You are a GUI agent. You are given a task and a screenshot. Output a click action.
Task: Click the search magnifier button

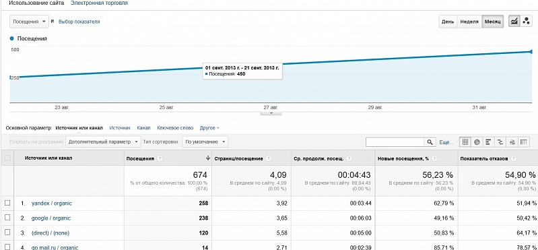click(x=430, y=142)
